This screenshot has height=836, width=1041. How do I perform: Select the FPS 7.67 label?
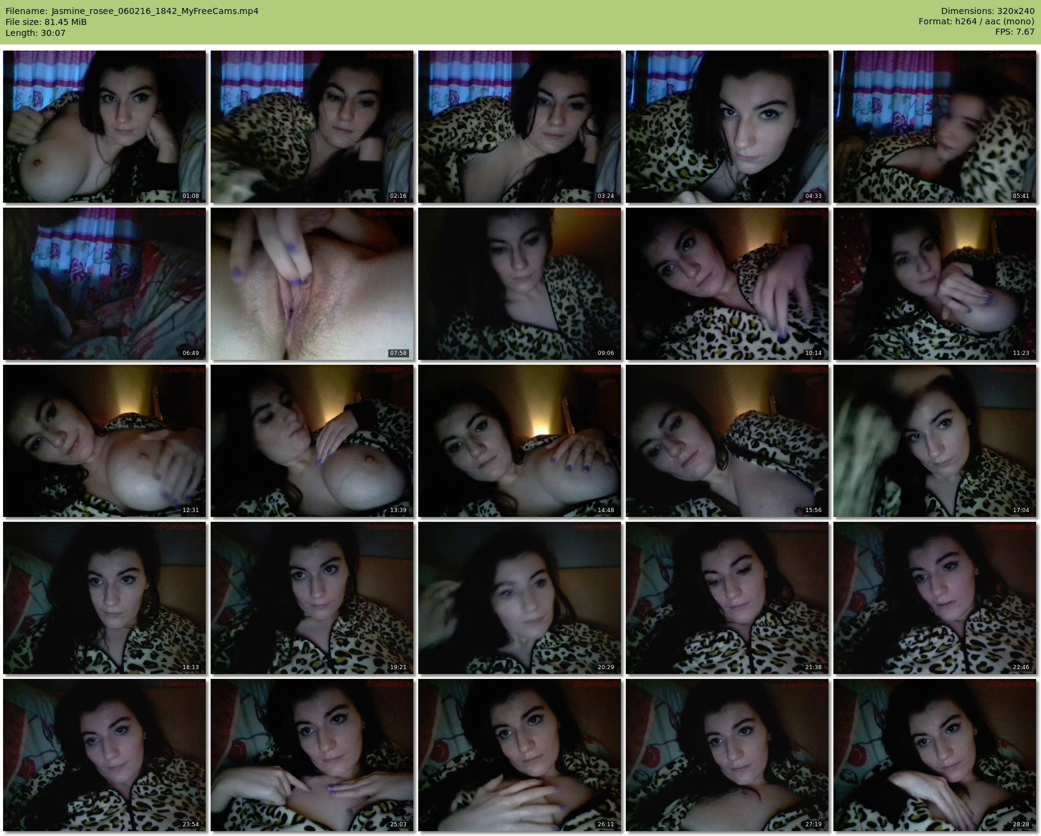coord(1014,32)
